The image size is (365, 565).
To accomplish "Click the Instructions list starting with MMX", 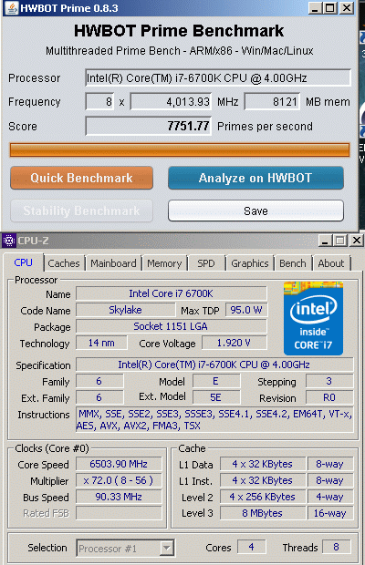I will (214, 420).
